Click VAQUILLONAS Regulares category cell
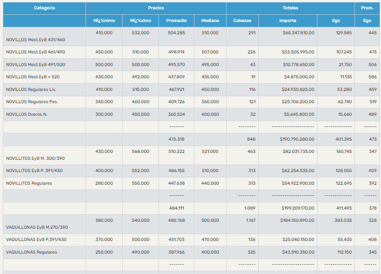This screenshot has width=381, height=274. click(31, 252)
